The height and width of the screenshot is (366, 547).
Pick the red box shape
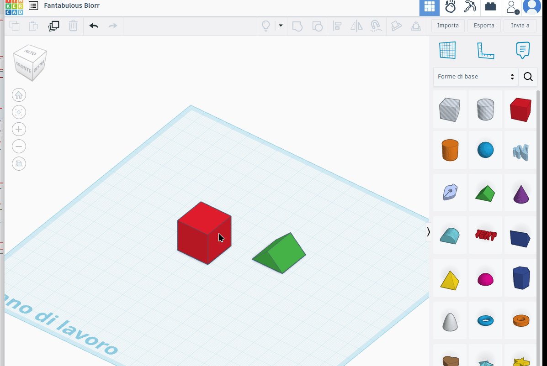(x=520, y=110)
